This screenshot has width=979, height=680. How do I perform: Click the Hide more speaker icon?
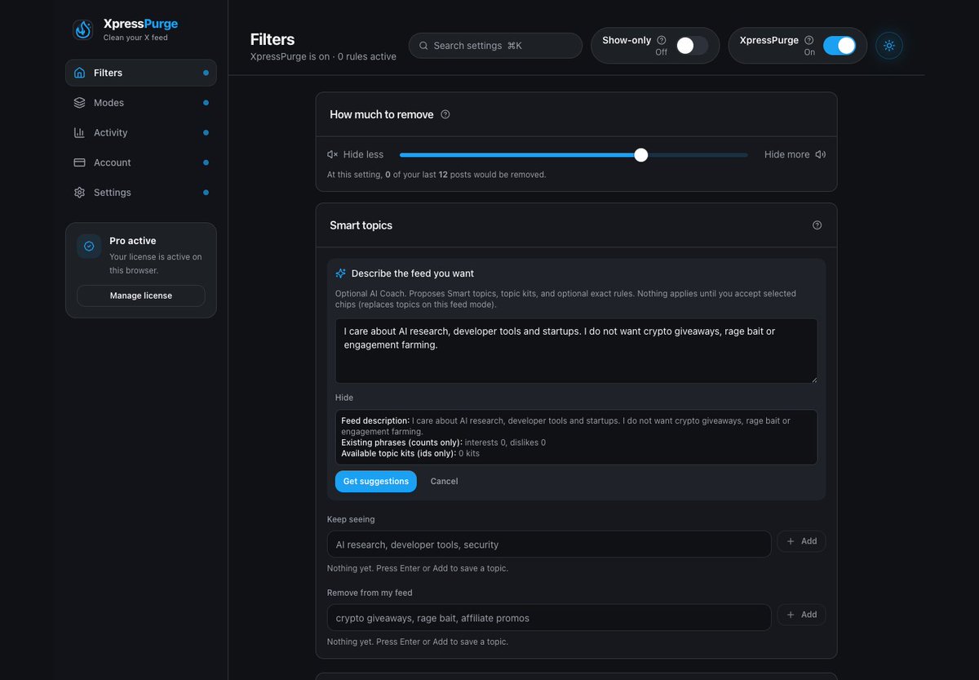[x=820, y=154]
